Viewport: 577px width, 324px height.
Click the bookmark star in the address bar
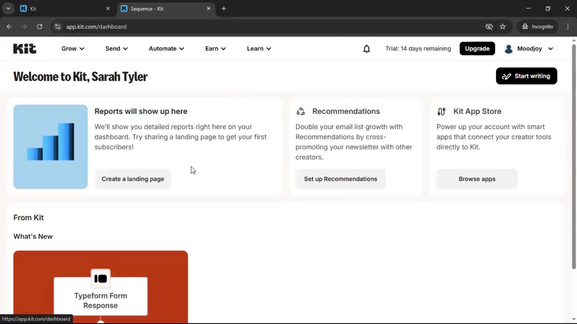click(x=503, y=26)
